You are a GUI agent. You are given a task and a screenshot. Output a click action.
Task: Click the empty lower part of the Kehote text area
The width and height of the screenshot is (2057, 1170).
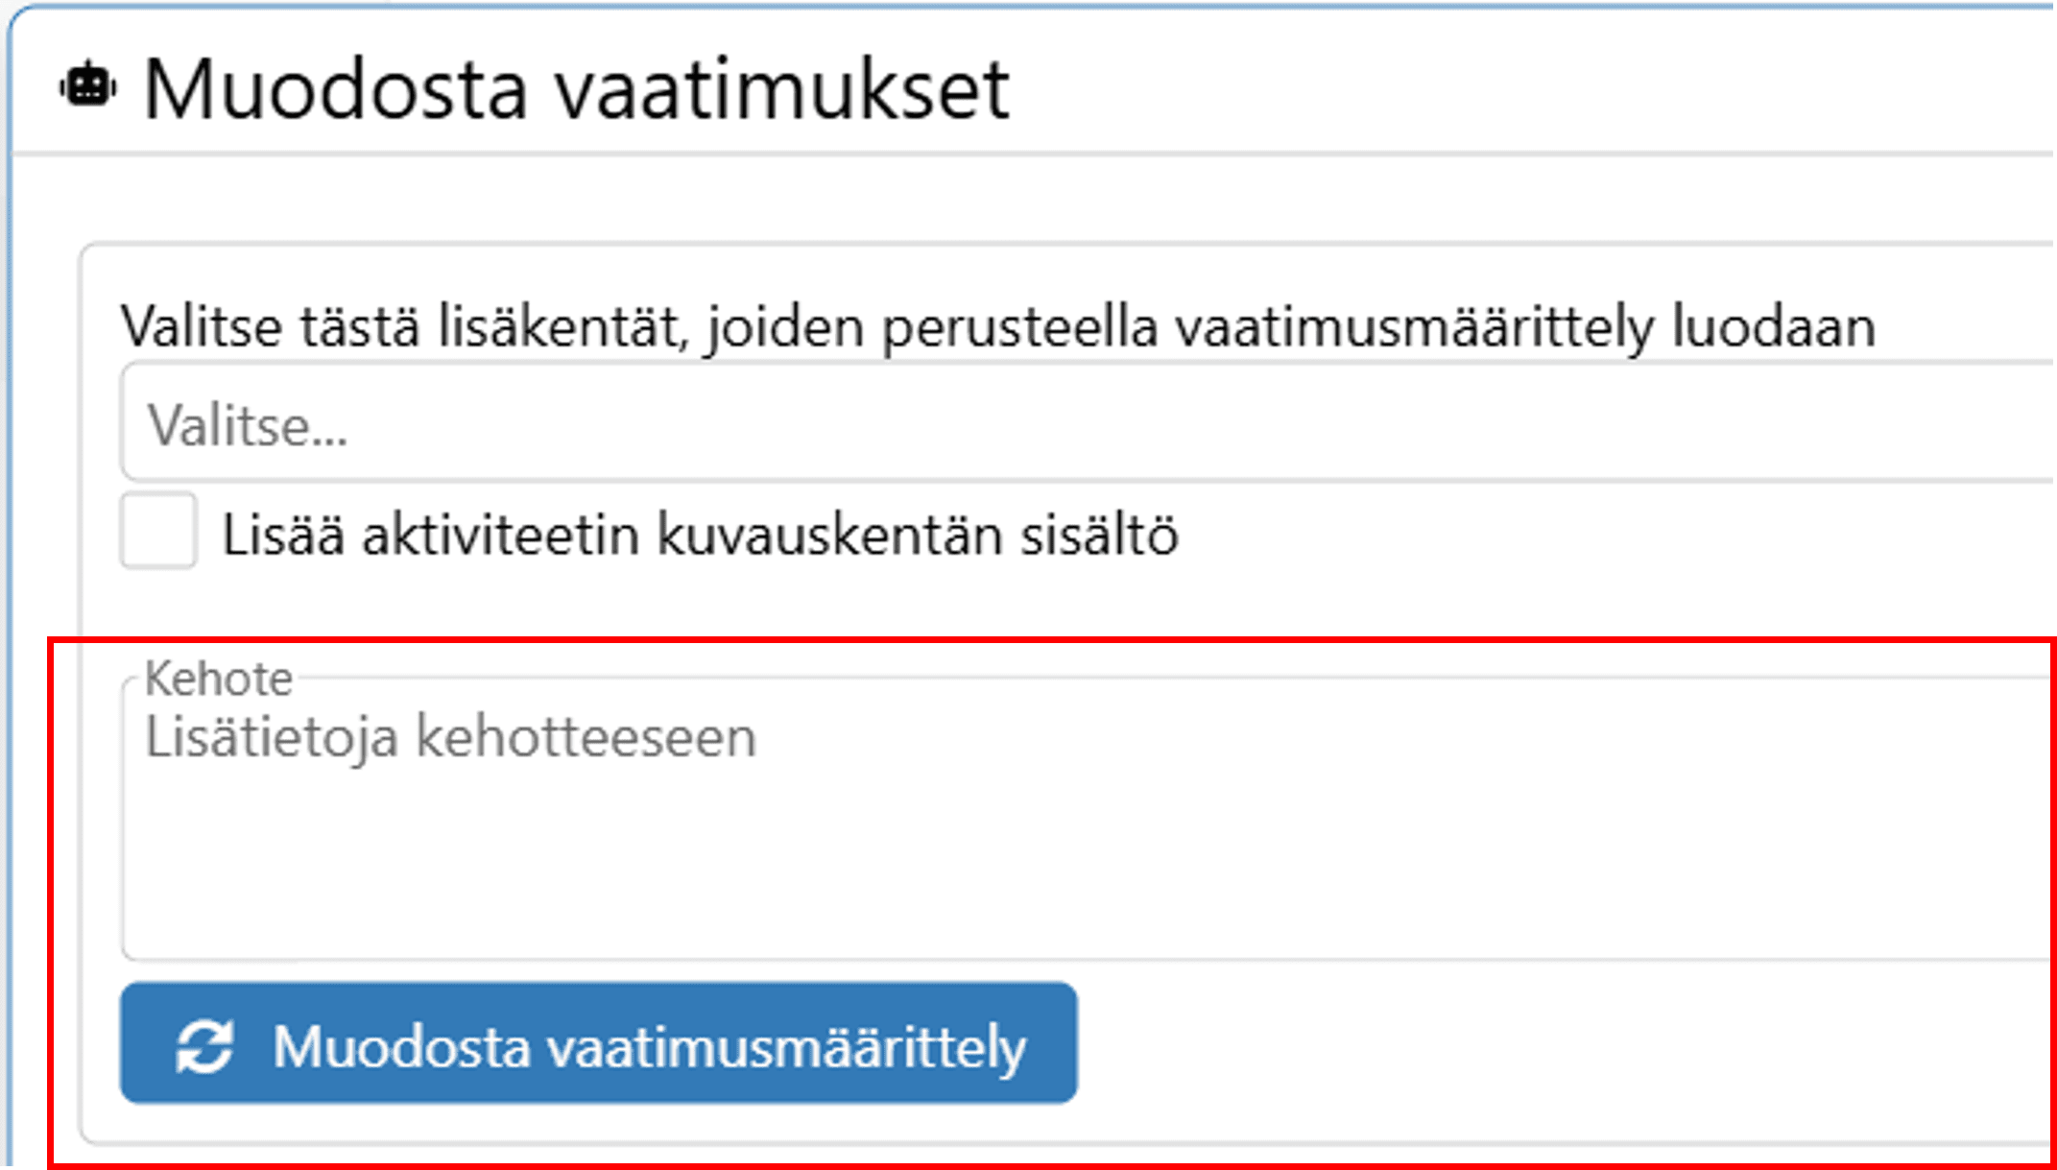(1056, 893)
